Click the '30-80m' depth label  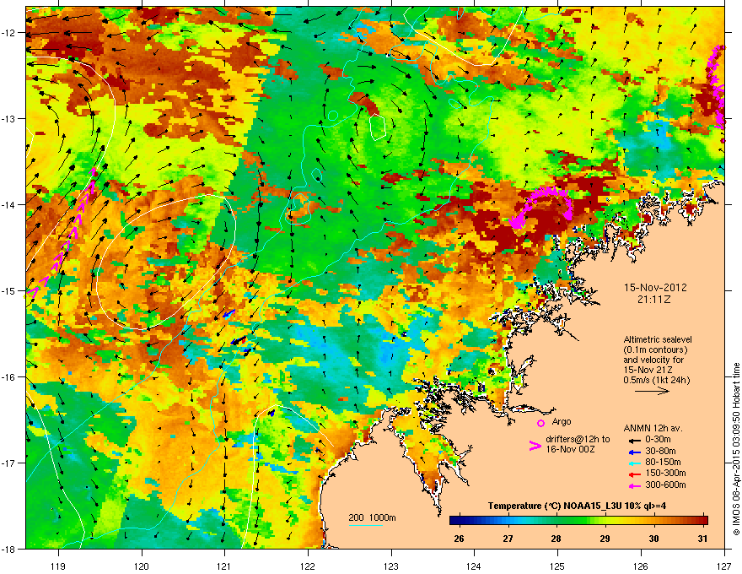(x=660, y=451)
